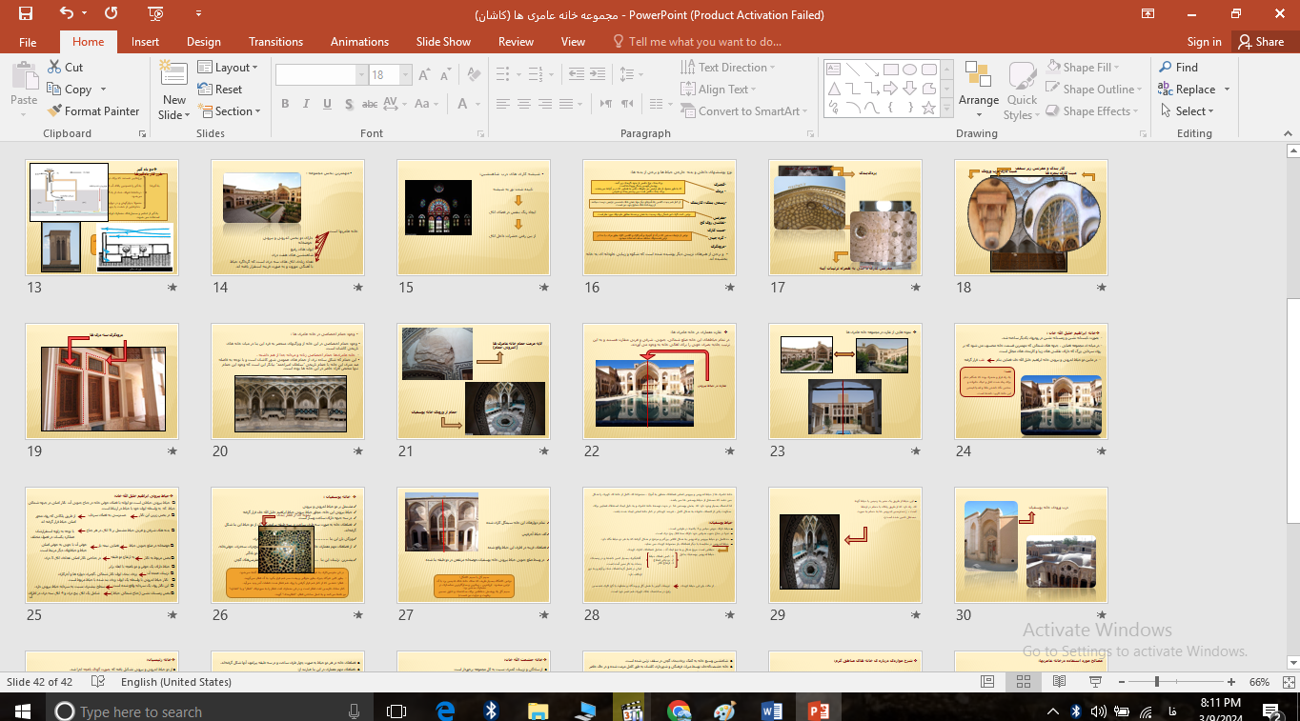
Task: Toggle text Shadow formatting
Action: [347, 104]
